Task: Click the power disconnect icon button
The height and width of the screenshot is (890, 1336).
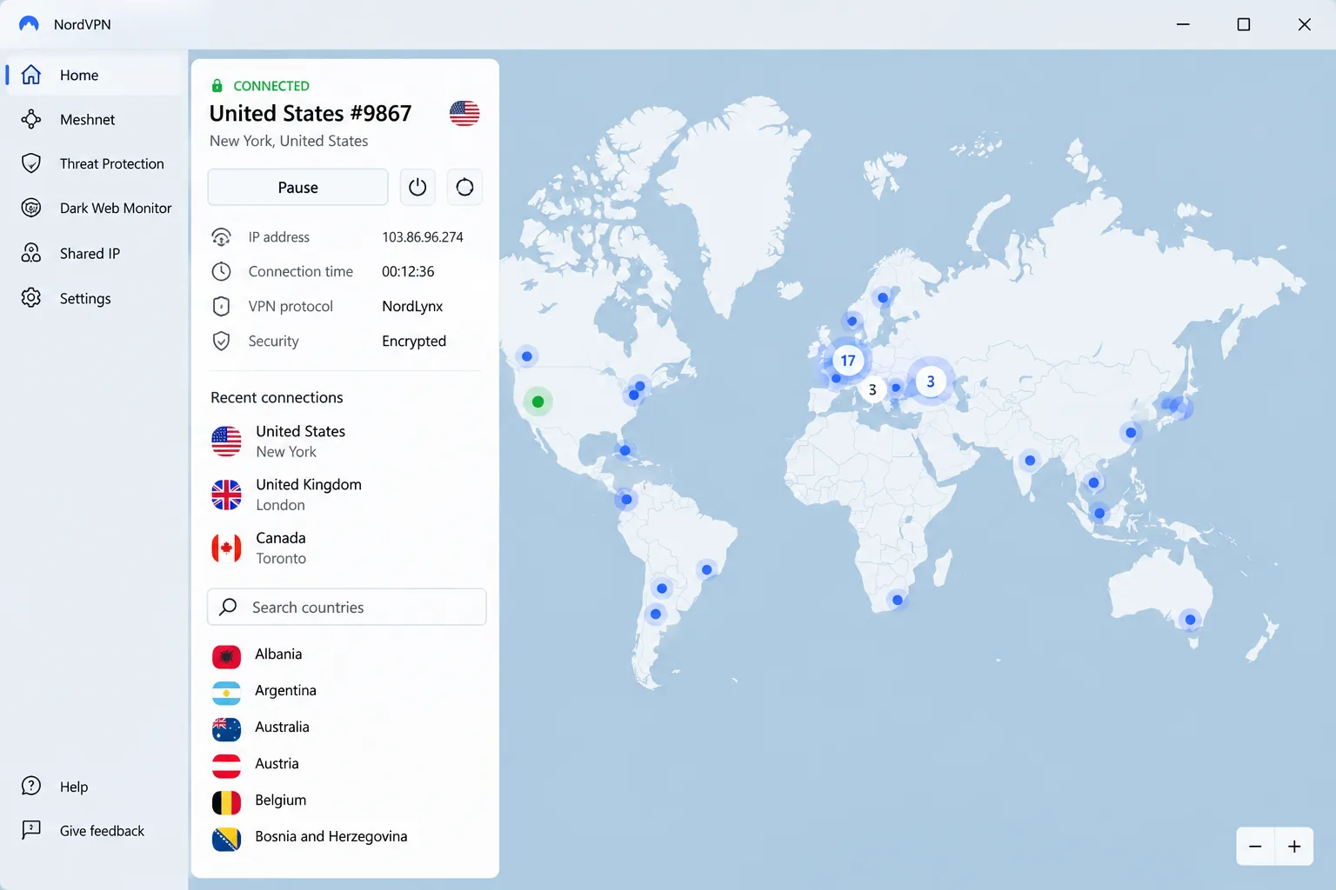Action: 417,187
